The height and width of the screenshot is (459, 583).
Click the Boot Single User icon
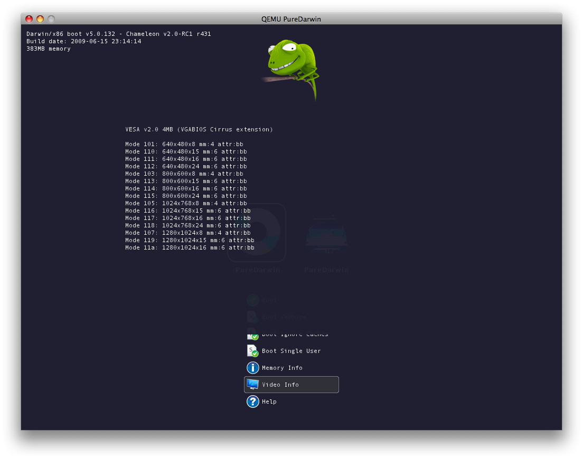pos(253,351)
